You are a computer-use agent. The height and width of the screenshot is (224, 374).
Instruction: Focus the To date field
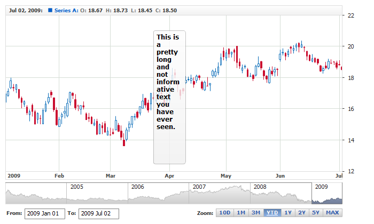point(98,213)
